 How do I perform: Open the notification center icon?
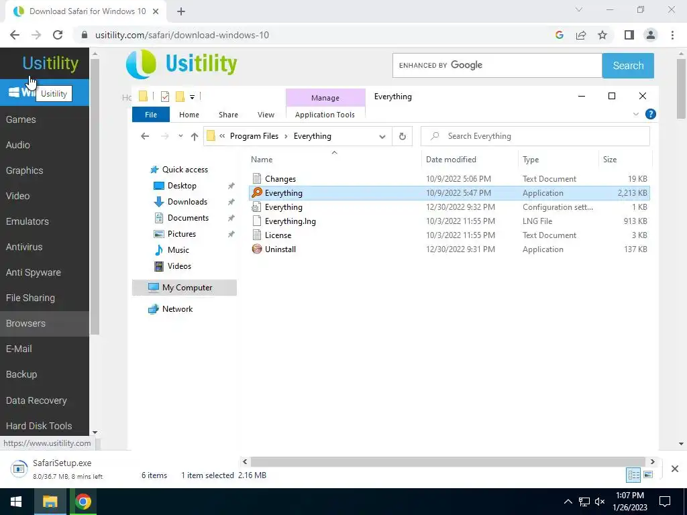(x=665, y=502)
